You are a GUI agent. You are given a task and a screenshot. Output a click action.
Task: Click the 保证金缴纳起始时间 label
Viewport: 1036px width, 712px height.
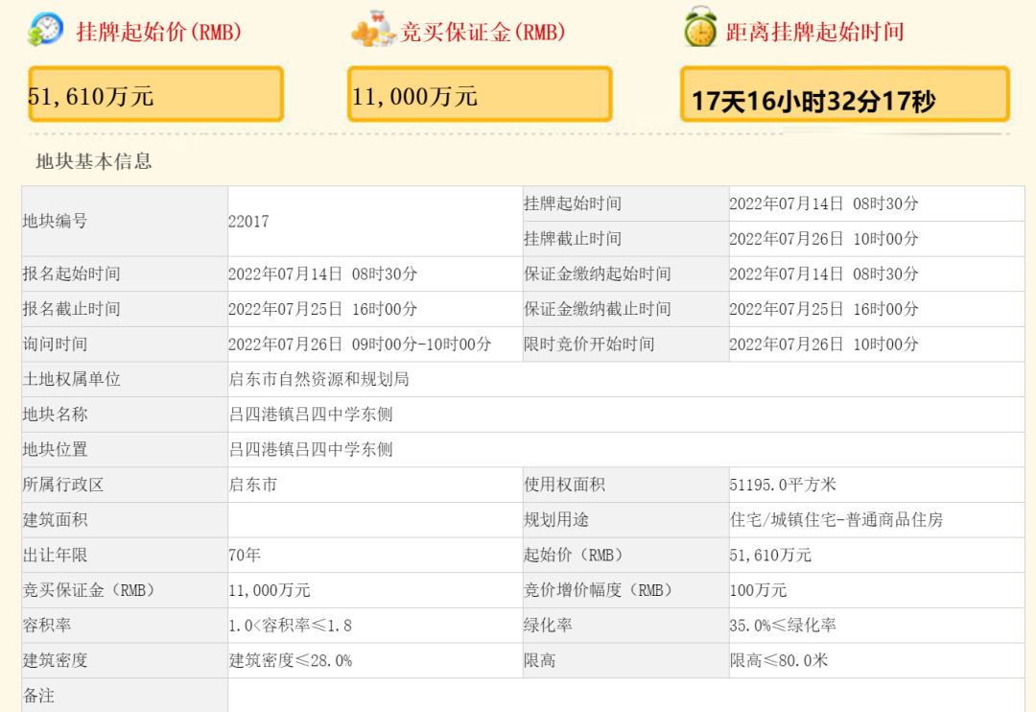(598, 273)
